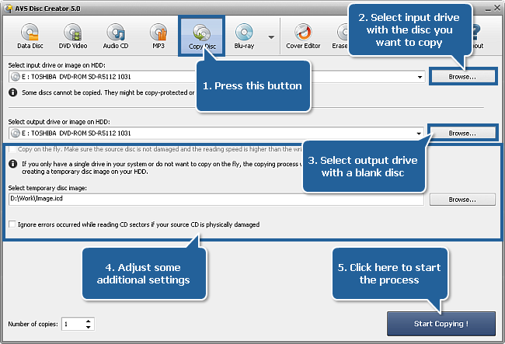
Task: Click the disc icon in the input drive field
Action: click(x=15, y=77)
